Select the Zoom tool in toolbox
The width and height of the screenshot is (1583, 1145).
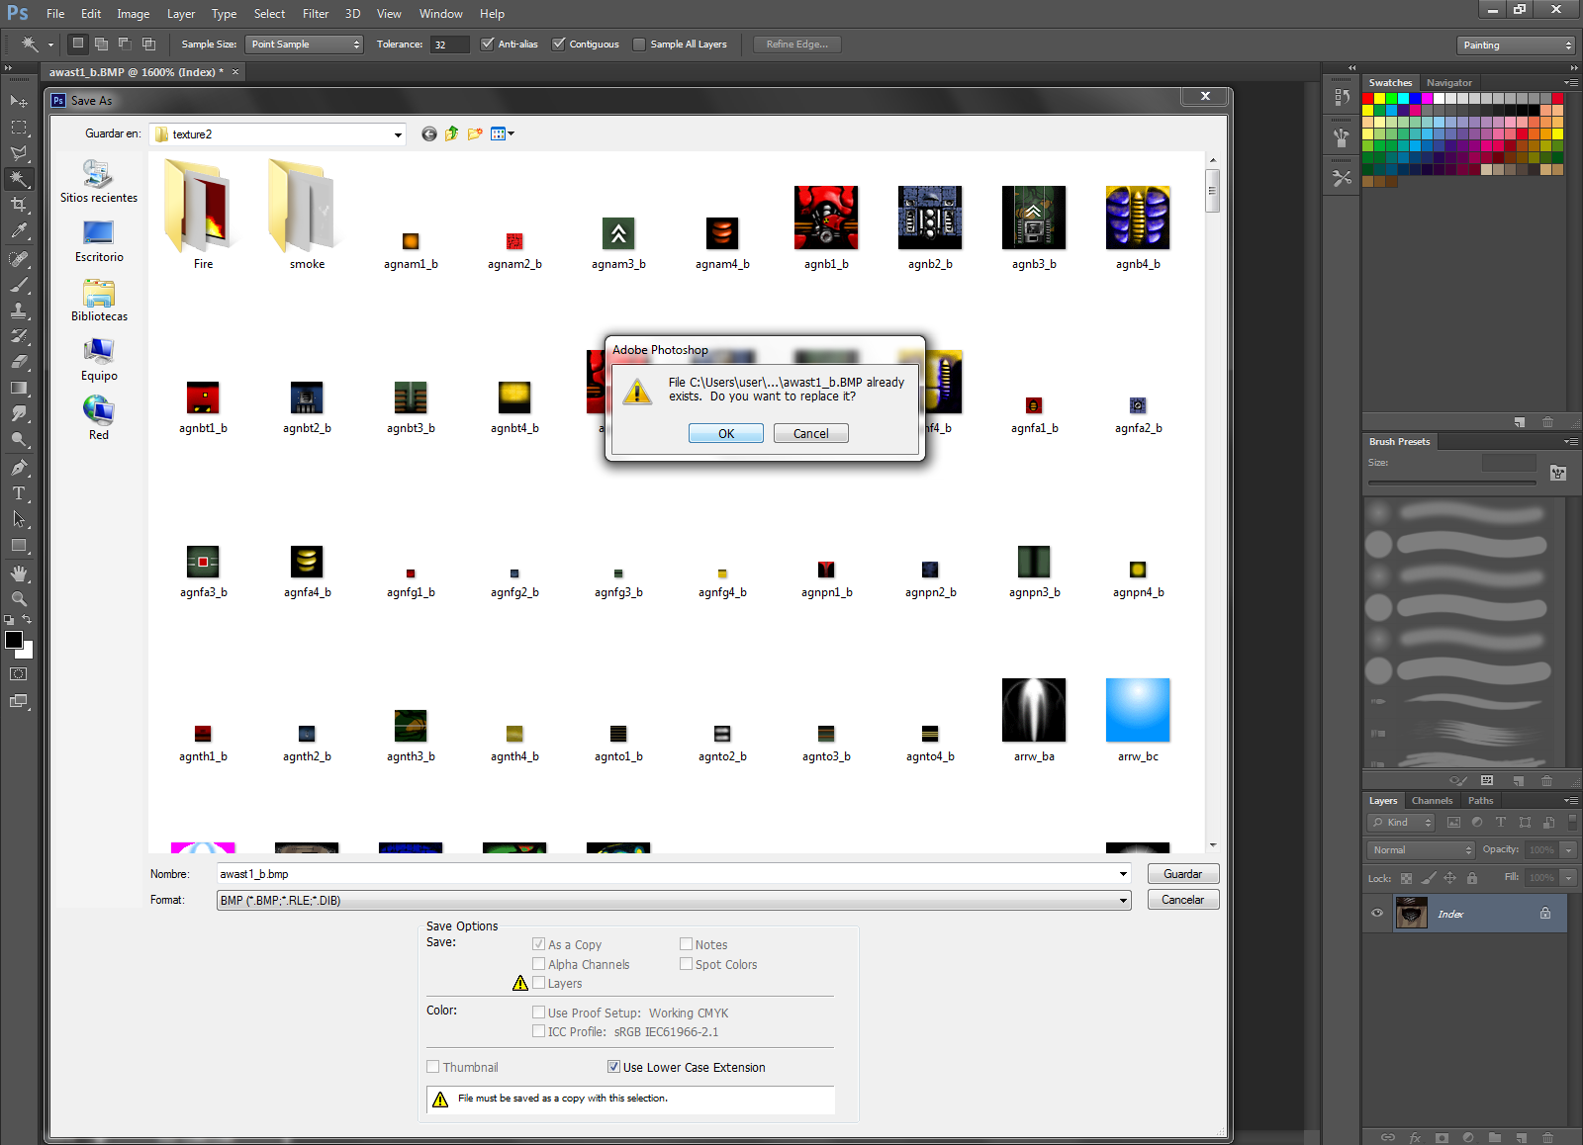point(19,599)
